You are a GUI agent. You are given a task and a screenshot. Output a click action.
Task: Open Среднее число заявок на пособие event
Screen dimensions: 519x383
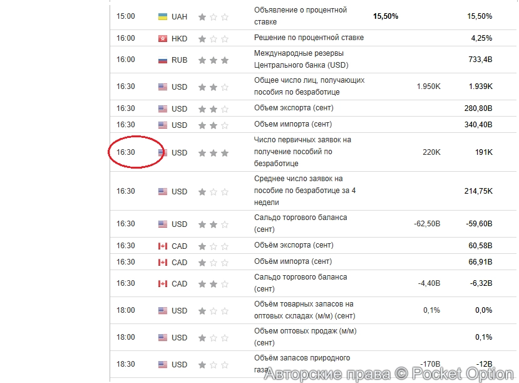point(304,191)
